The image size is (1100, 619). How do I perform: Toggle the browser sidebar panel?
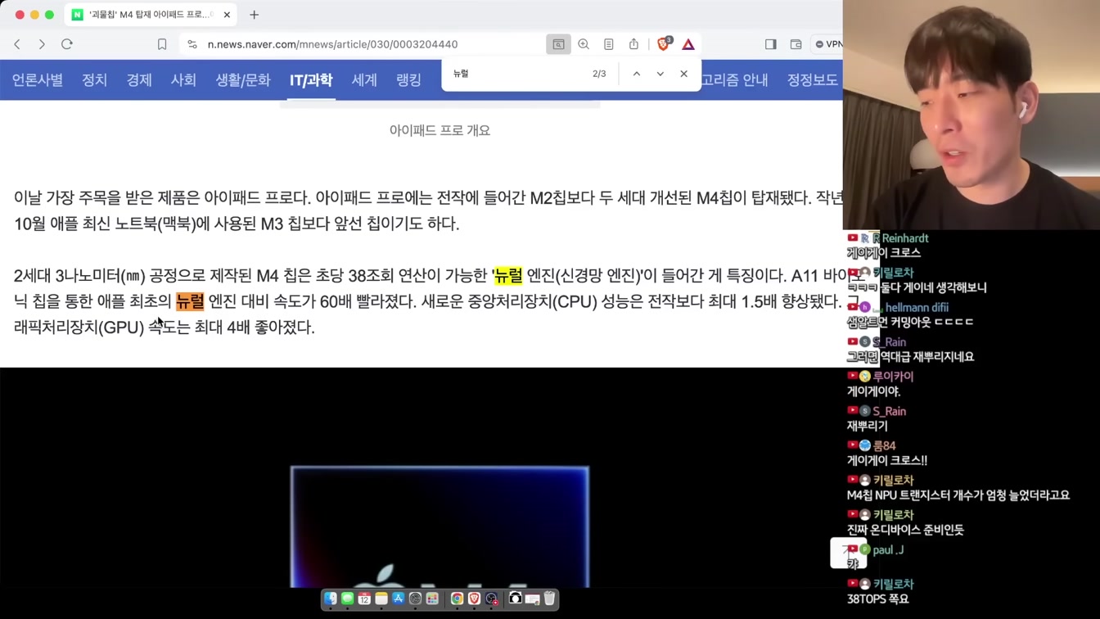(771, 44)
